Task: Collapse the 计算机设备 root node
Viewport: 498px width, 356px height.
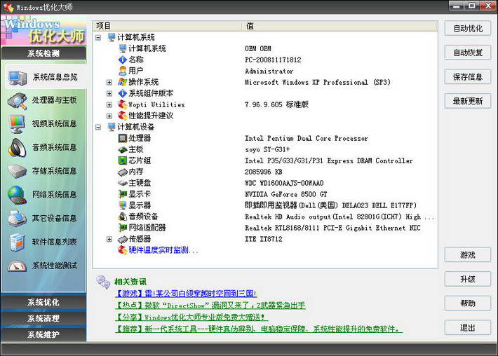Action: tap(98, 127)
